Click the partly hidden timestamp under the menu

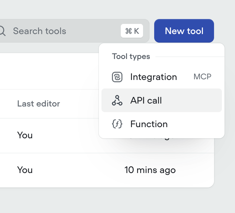pos(151,138)
